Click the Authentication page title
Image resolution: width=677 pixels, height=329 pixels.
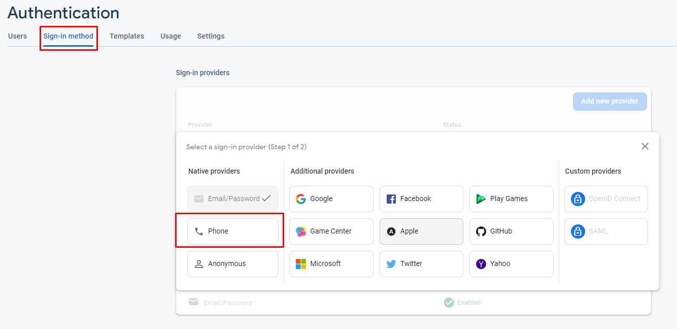[x=63, y=12]
